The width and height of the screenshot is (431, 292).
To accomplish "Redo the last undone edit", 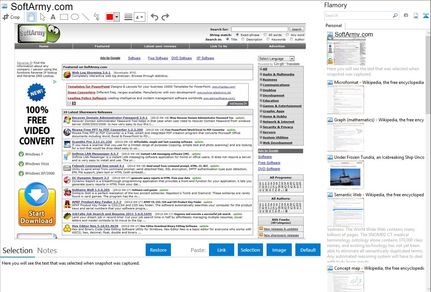I will coord(165,17).
